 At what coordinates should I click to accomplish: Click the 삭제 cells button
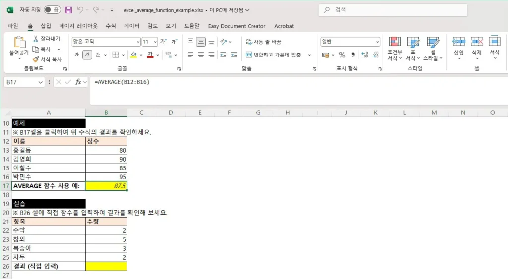tap(477, 48)
